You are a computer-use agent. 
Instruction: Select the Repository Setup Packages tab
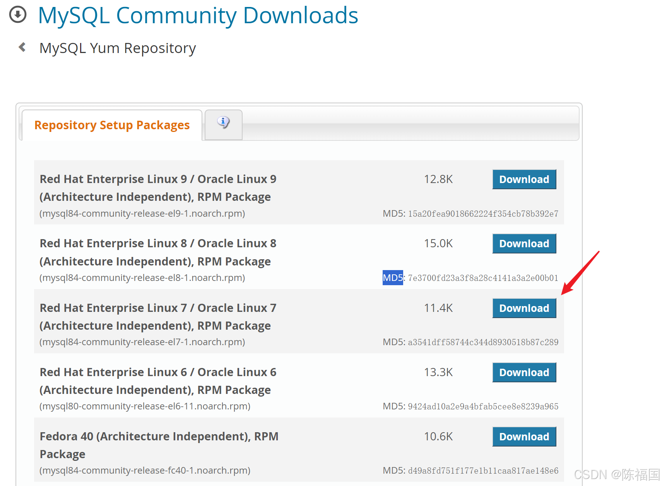pos(112,125)
